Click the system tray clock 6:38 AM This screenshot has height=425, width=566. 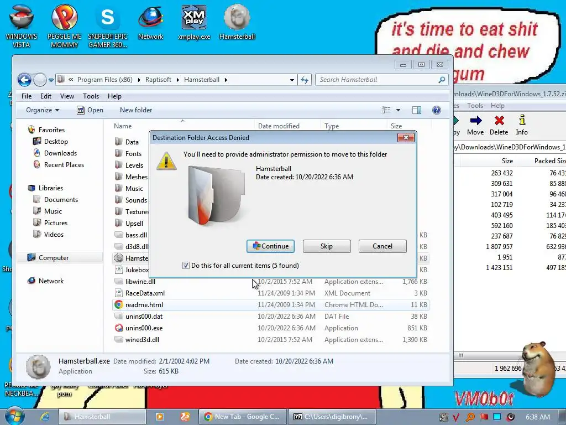click(x=538, y=417)
